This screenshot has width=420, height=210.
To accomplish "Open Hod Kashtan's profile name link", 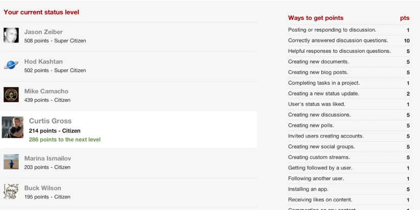I will point(43,61).
